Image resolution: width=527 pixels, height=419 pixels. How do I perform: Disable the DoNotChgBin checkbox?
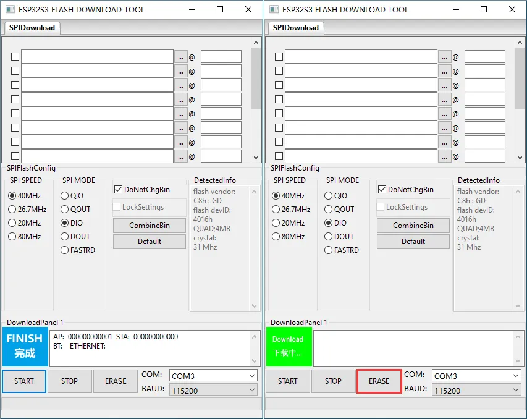click(117, 189)
